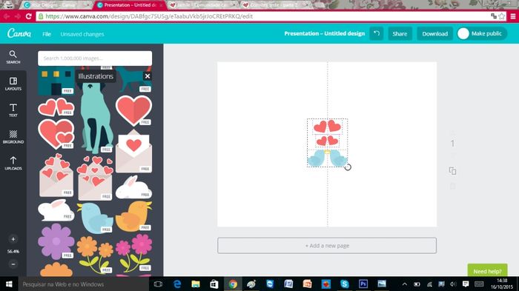
Task: Insert the orange flowers illustration
Action: 95,255
